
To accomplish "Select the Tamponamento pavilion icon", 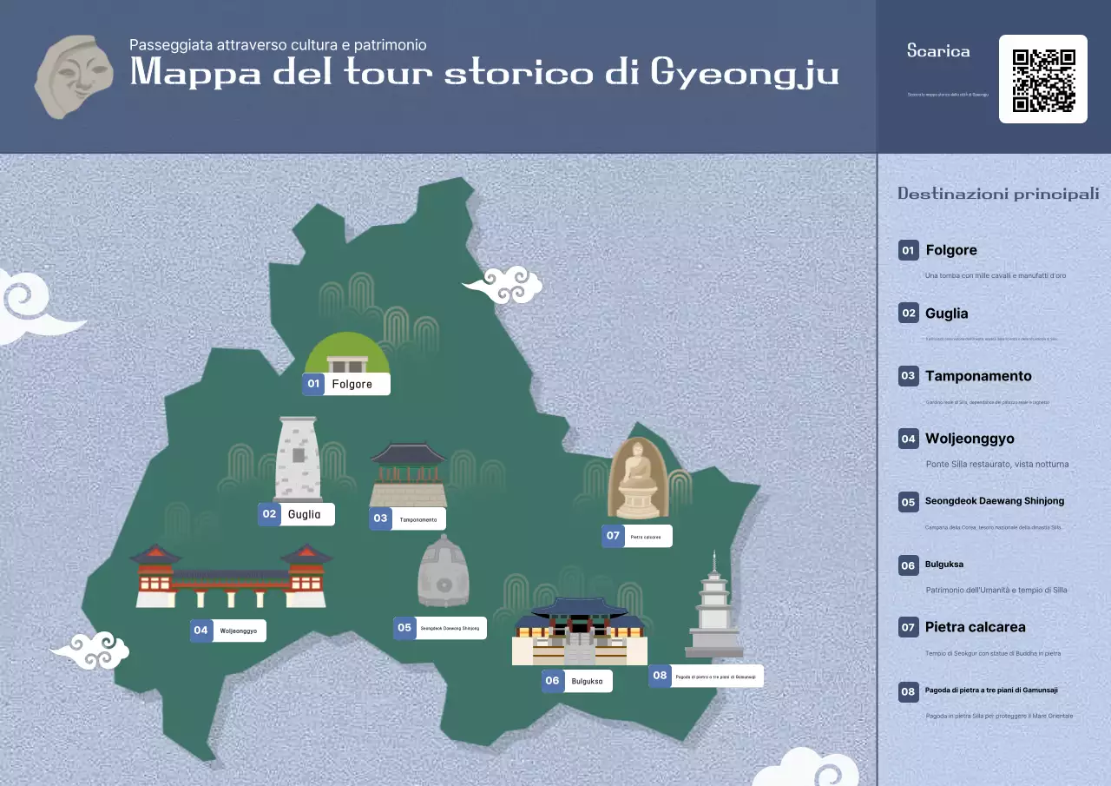I will tap(406, 473).
